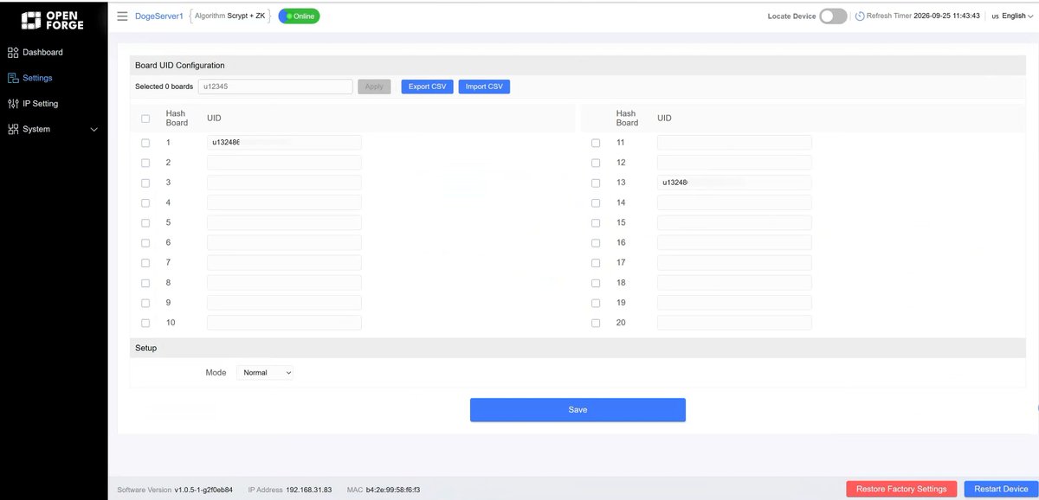The image size is (1039, 500).
Task: Check the box for hash board 11
Action: [x=596, y=143]
